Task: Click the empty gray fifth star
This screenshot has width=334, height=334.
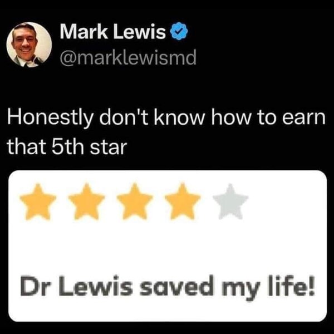Action: 230,202
